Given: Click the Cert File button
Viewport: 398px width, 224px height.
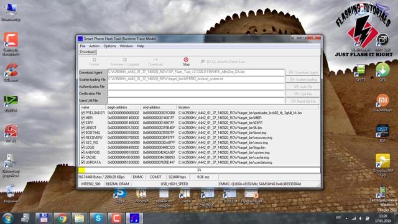Looking at the screenshot, I should (x=303, y=94).
